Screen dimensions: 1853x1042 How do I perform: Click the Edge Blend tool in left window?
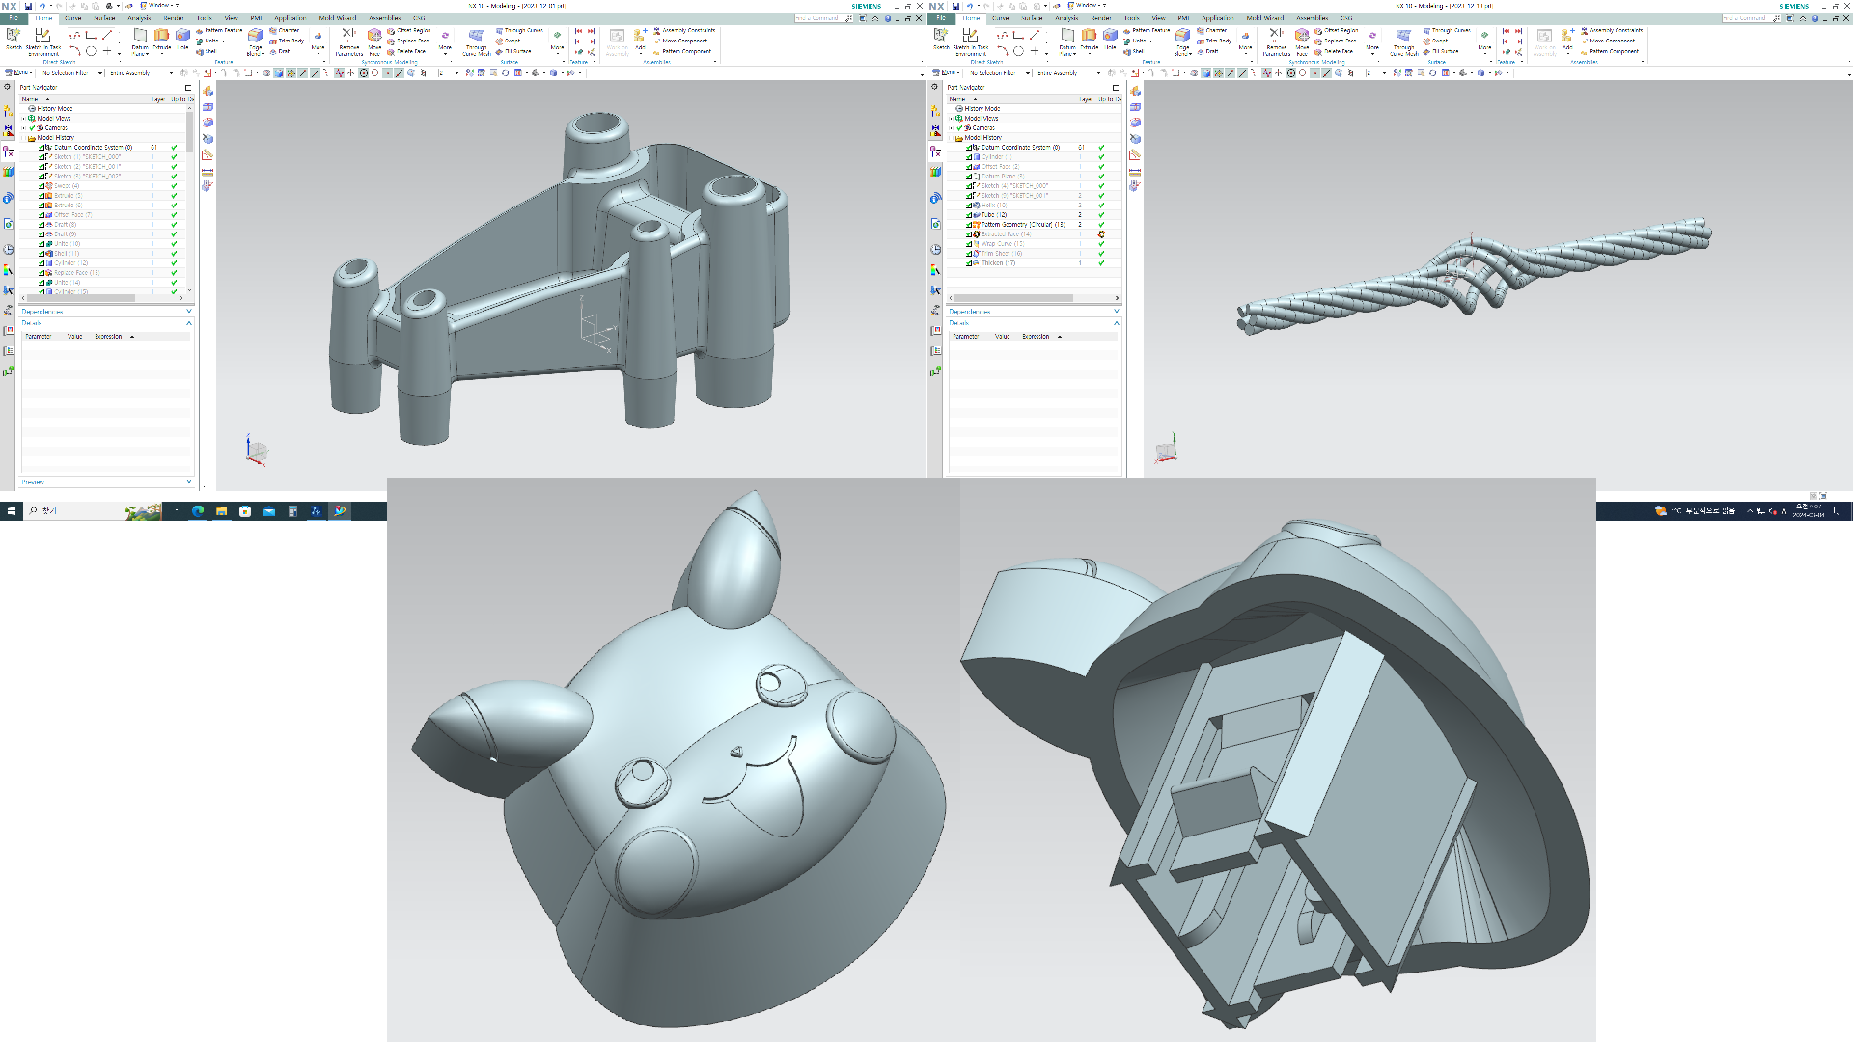point(255,41)
